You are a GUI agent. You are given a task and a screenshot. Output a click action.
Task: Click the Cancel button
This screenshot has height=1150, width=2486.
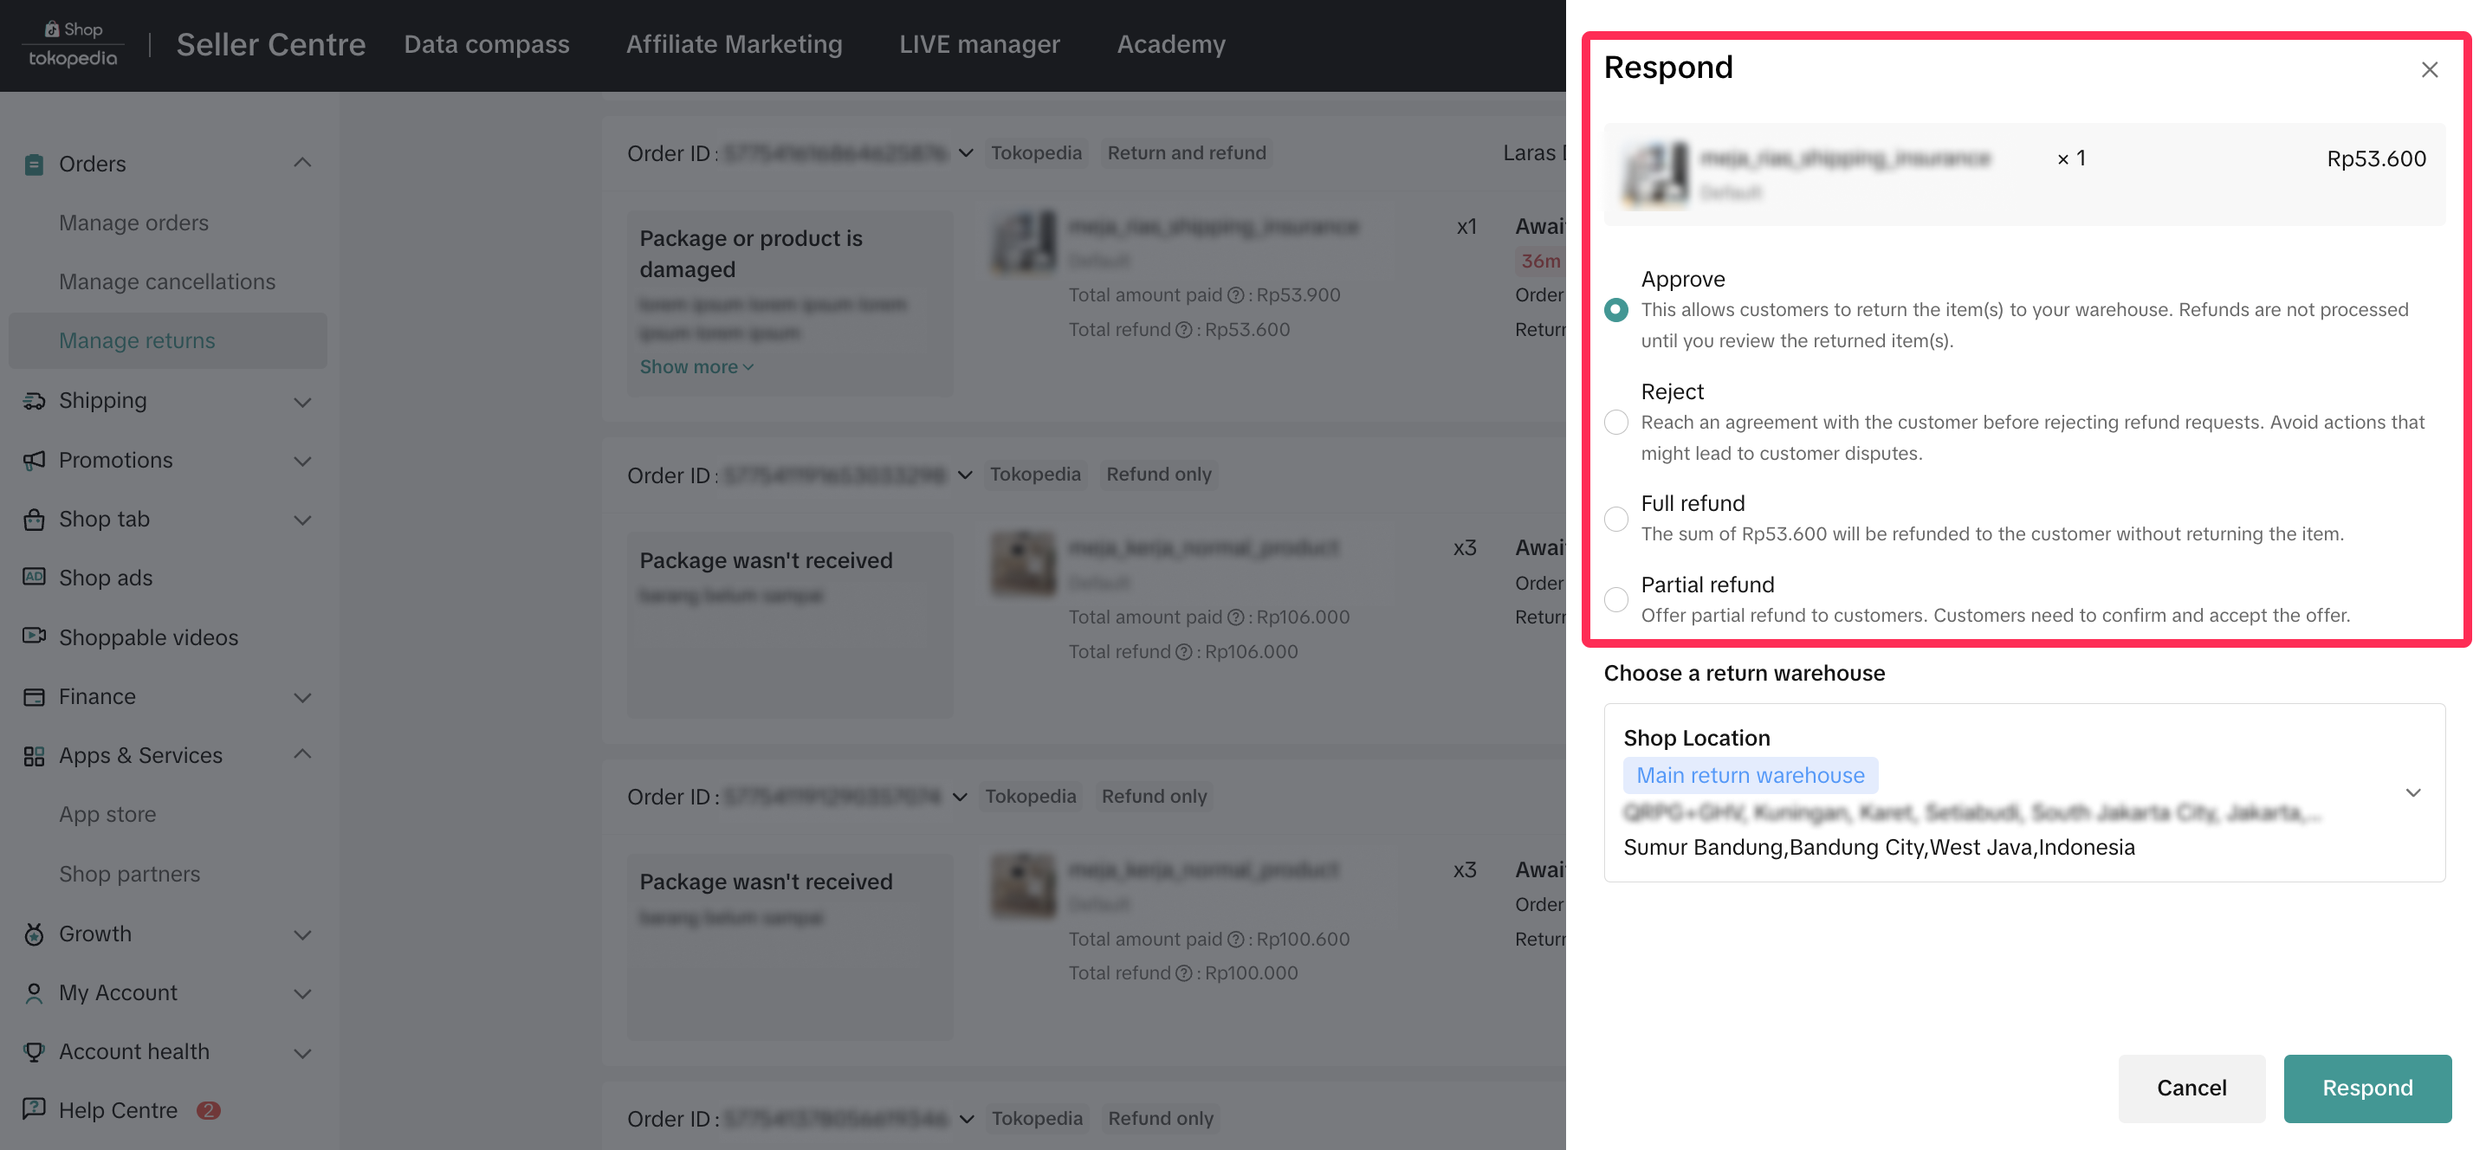pos(2191,1088)
